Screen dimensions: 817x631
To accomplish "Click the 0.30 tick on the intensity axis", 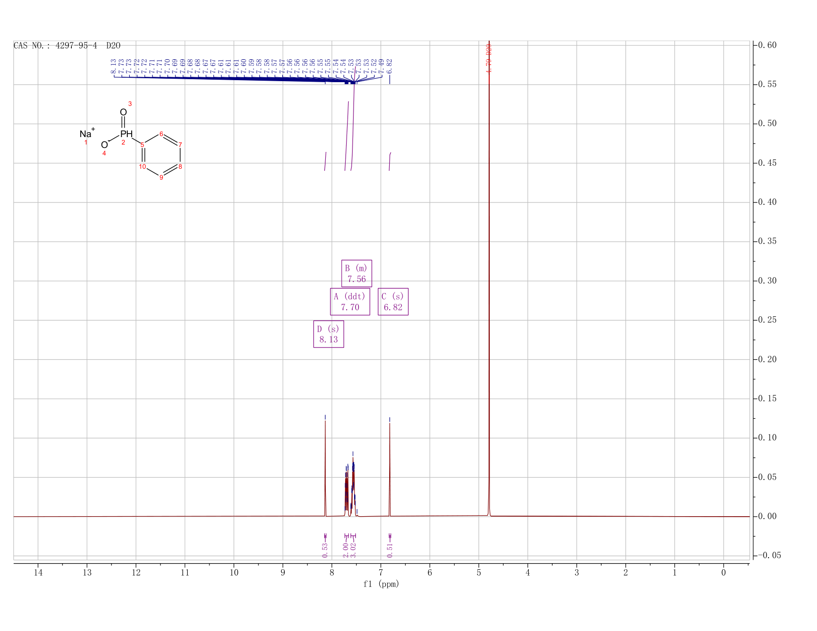I will [766, 281].
